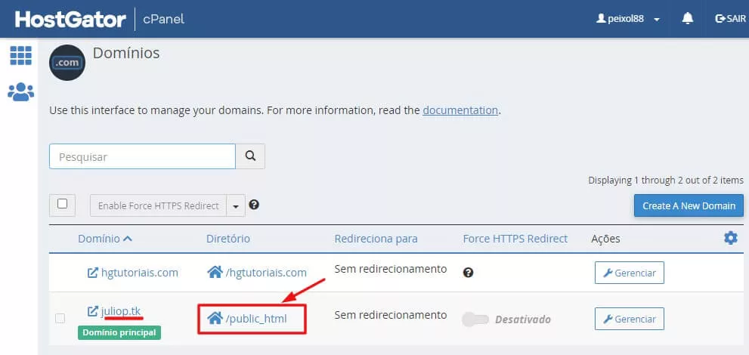The image size is (749, 355).
Task: Click Gerenciar for hgtutoriais.com
Action: [629, 273]
